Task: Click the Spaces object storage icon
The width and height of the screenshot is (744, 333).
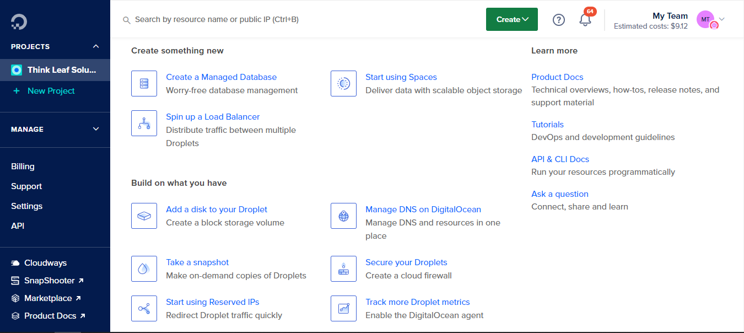Action: pyautogui.click(x=344, y=84)
